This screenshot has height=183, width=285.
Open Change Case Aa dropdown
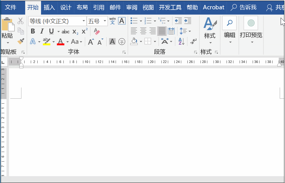coord(76,42)
